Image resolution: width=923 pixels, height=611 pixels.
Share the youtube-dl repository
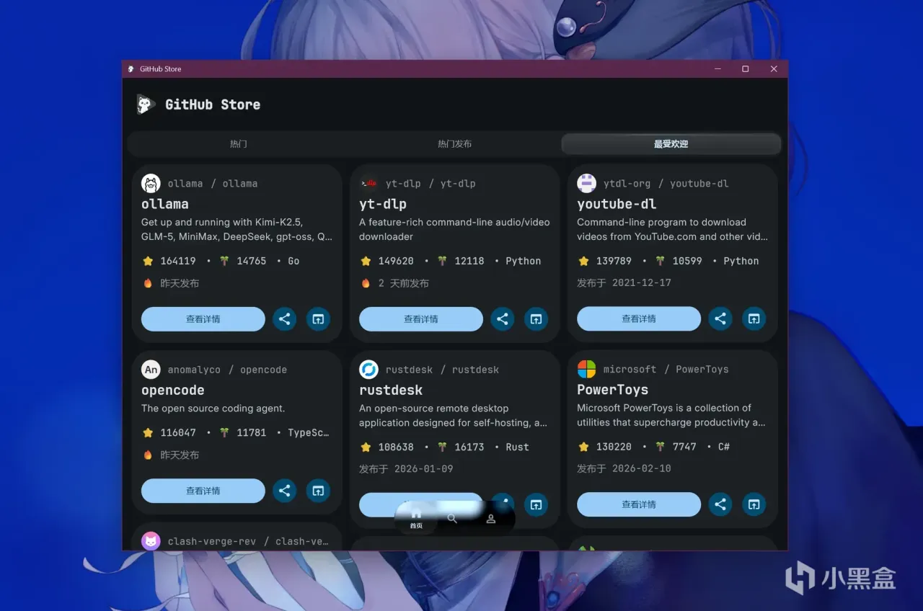pos(720,318)
